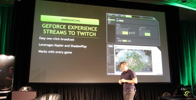This screenshot has height=100, width=196.
Task: Select the green toggle button next to the top setting label
Action: tap(121, 21)
